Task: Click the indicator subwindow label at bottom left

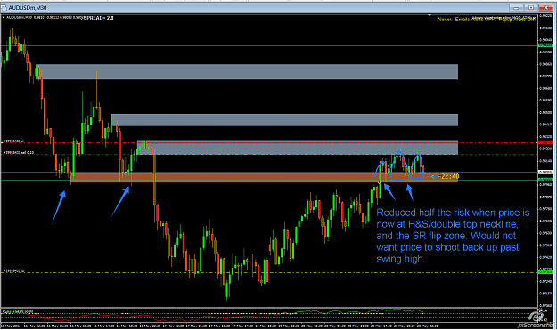Action: click(x=17, y=311)
